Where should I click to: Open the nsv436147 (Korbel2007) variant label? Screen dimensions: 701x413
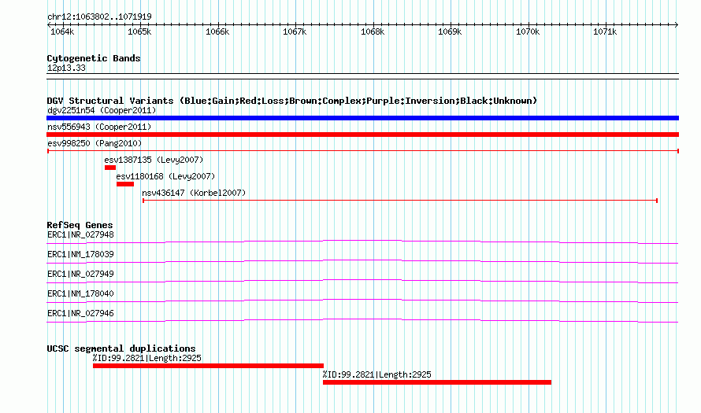(x=194, y=193)
